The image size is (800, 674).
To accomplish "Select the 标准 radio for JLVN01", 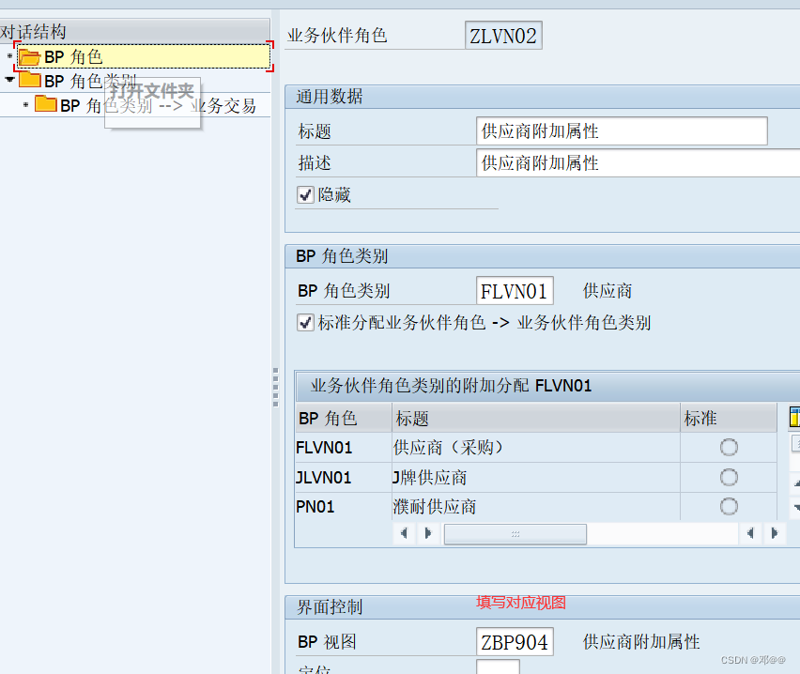I will pos(729,477).
